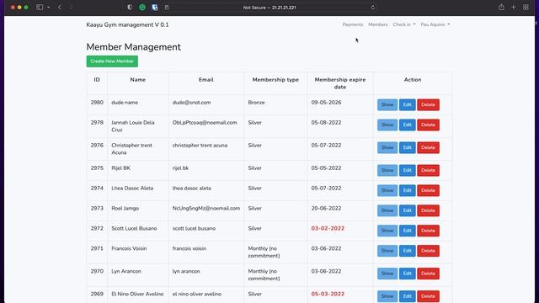Delete member Roel Jamgo
Screen dimensions: 539x303
(x=429, y=210)
